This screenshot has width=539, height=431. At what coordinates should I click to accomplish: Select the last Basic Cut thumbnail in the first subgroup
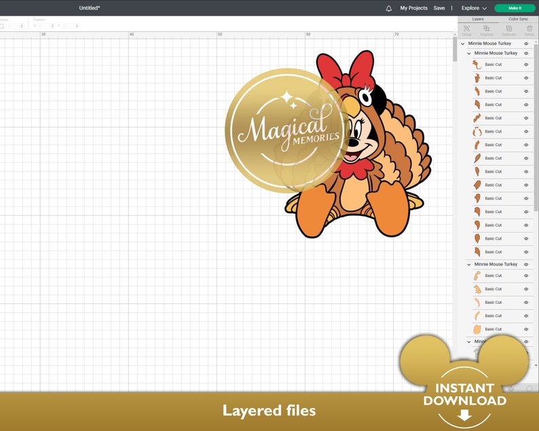pos(477,252)
